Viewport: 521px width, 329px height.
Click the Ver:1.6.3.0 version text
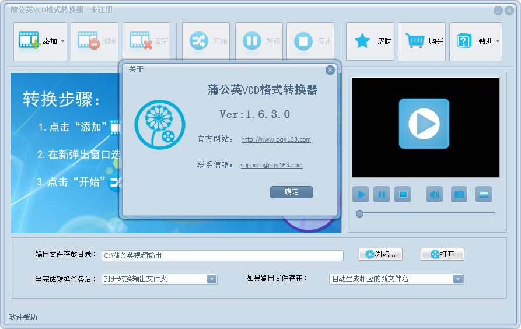[x=254, y=115]
